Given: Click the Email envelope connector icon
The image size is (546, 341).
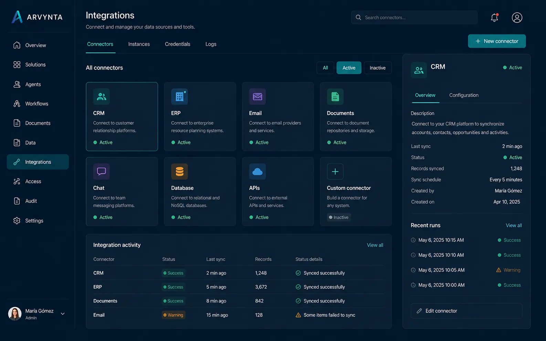Looking at the screenshot, I should (x=257, y=97).
